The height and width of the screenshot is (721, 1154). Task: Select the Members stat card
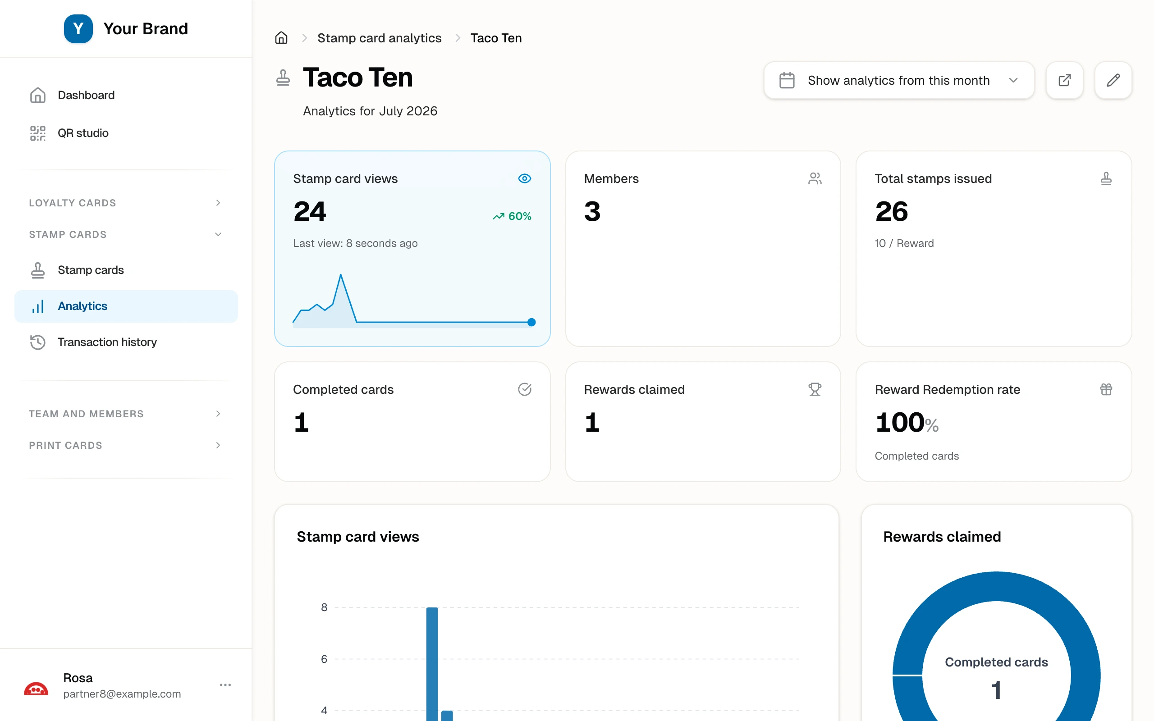coord(703,248)
